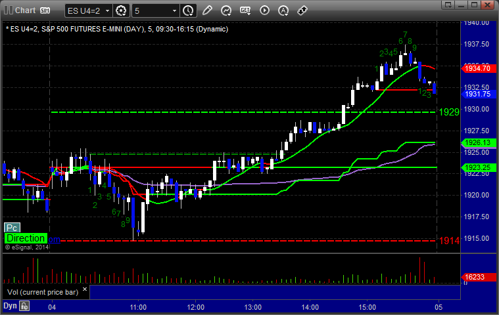Viewport: 499px width, 315px height.
Task: Select the Vol (current price bar) tab
Action: click(43, 292)
